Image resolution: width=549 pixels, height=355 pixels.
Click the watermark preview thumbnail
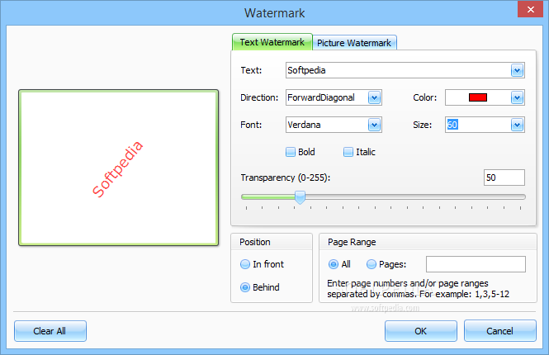tap(118, 168)
